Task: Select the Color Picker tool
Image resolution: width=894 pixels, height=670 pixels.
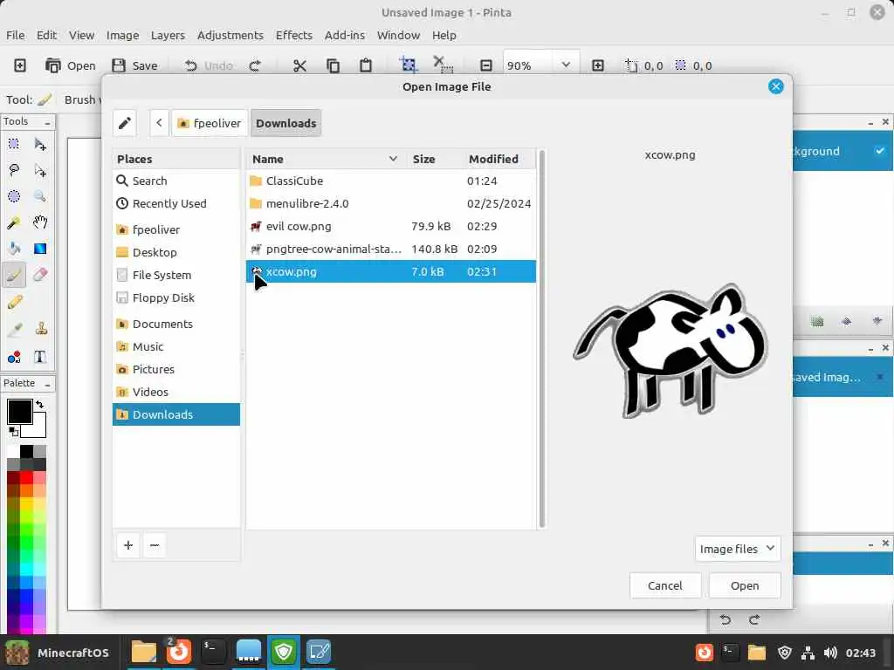Action: point(15,329)
